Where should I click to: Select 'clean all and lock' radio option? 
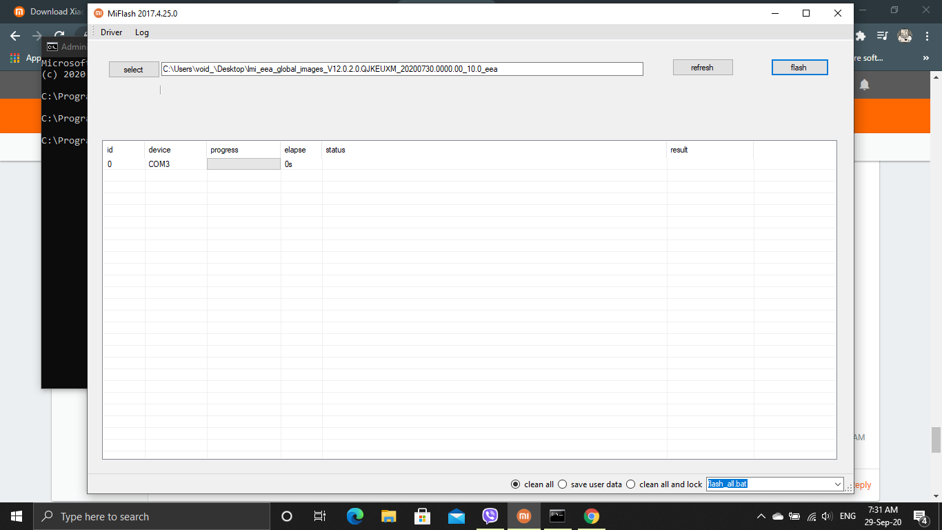[x=631, y=484]
